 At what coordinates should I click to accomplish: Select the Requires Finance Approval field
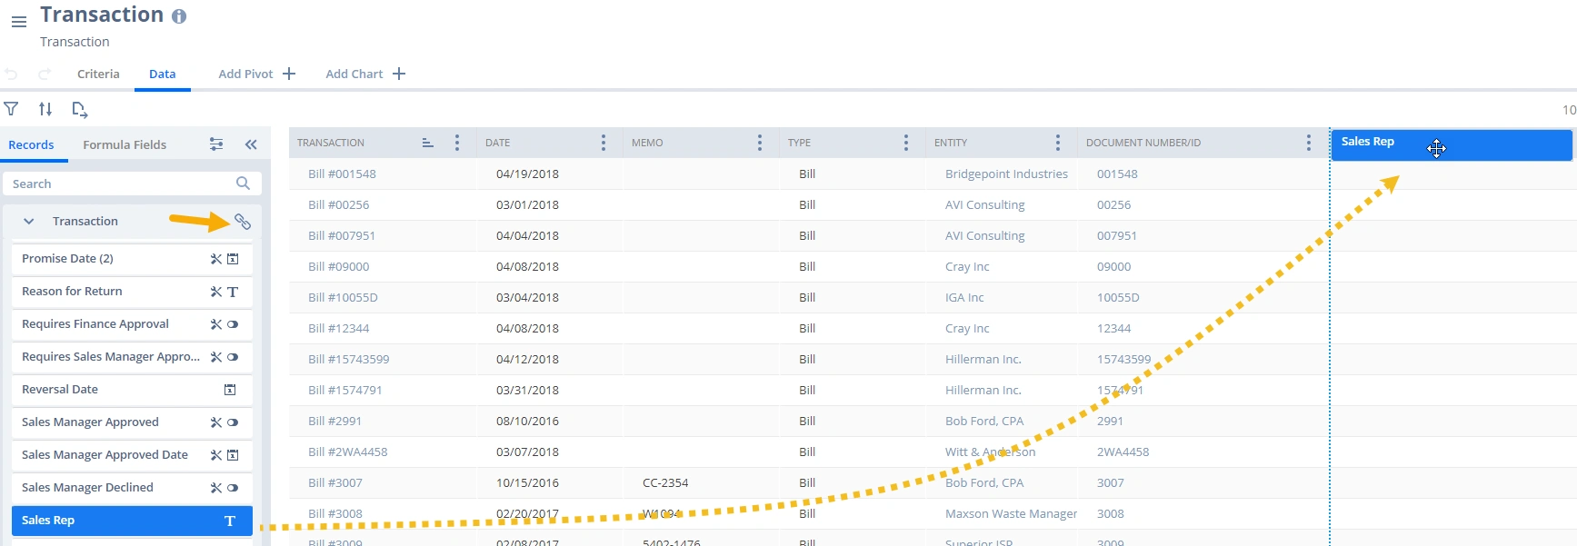click(x=95, y=324)
